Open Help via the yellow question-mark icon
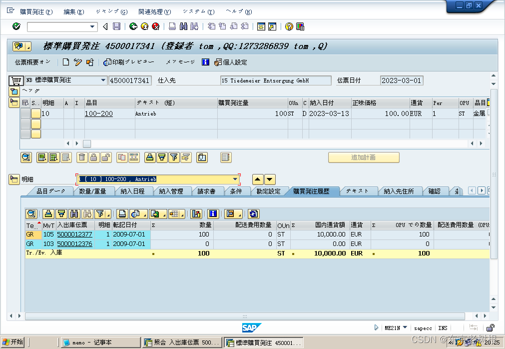The height and width of the screenshot is (349, 505). click(289, 26)
